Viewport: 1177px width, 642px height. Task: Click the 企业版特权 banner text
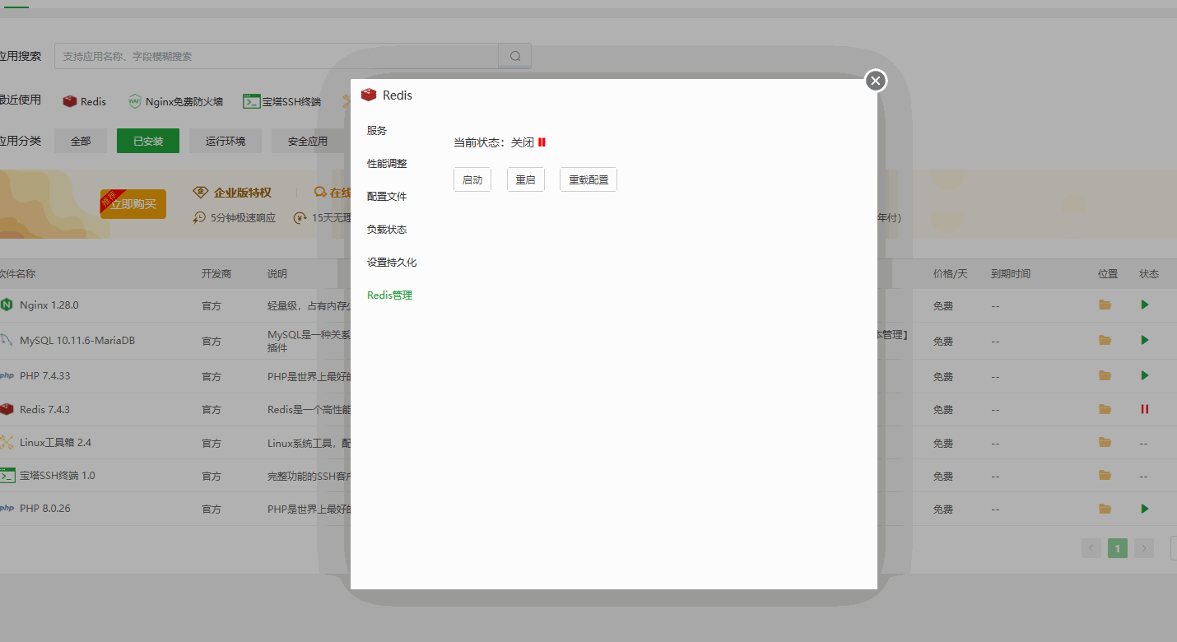[242, 193]
